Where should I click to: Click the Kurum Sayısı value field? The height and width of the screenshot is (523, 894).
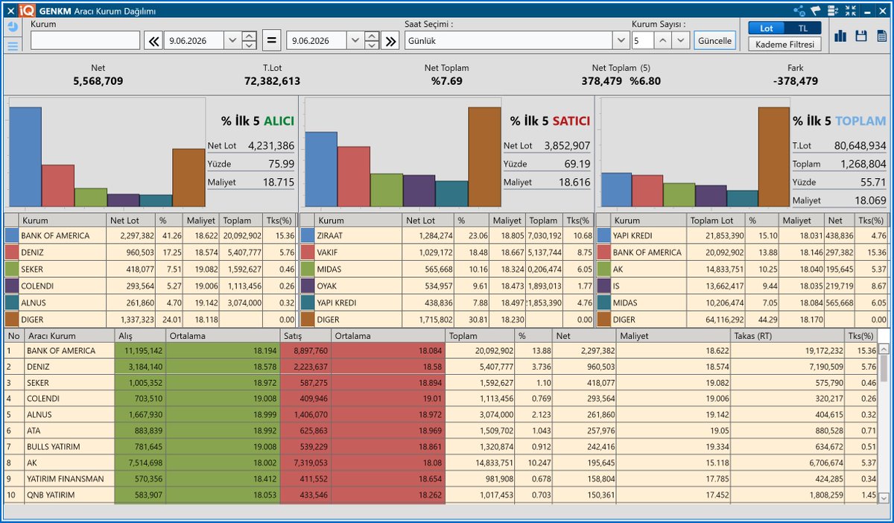[643, 40]
